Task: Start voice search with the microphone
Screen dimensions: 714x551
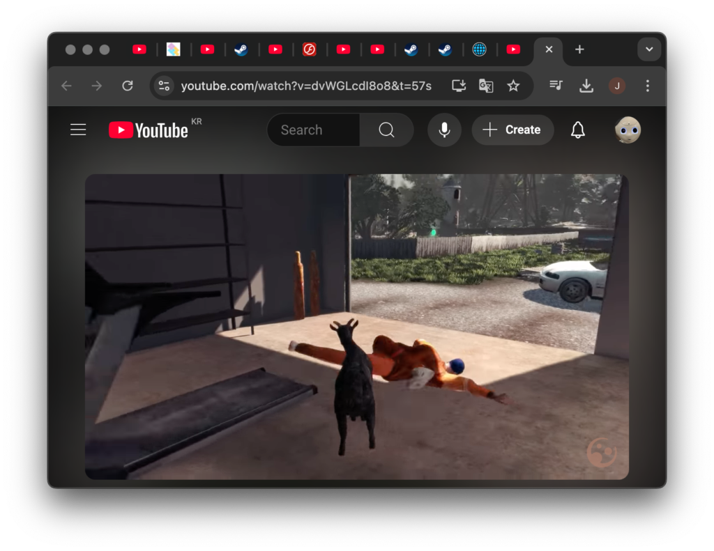Action: (444, 130)
